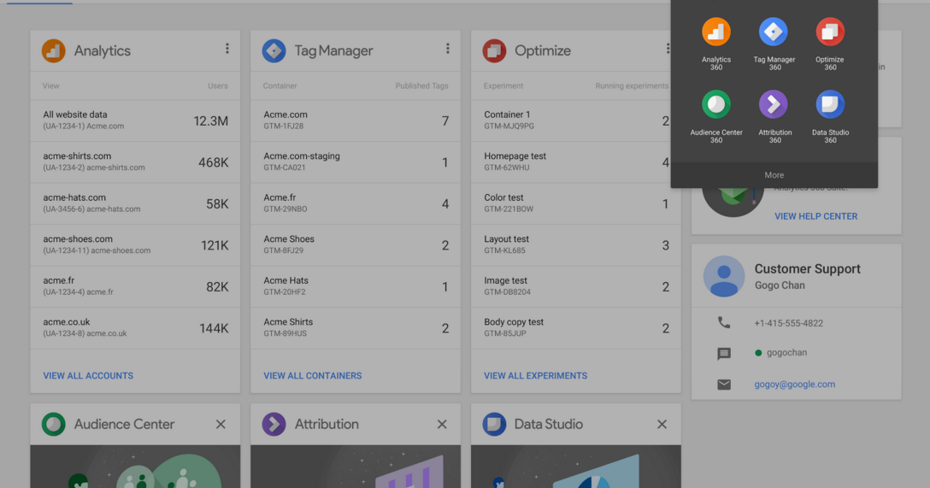Click the Optimize card logo icon
This screenshot has width=930, height=488.
point(494,51)
